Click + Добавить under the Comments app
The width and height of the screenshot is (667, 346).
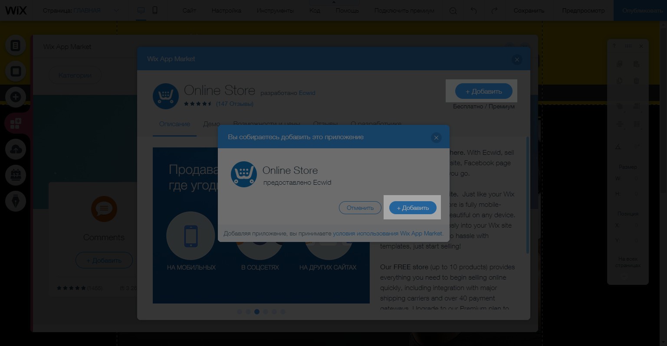pyautogui.click(x=104, y=260)
